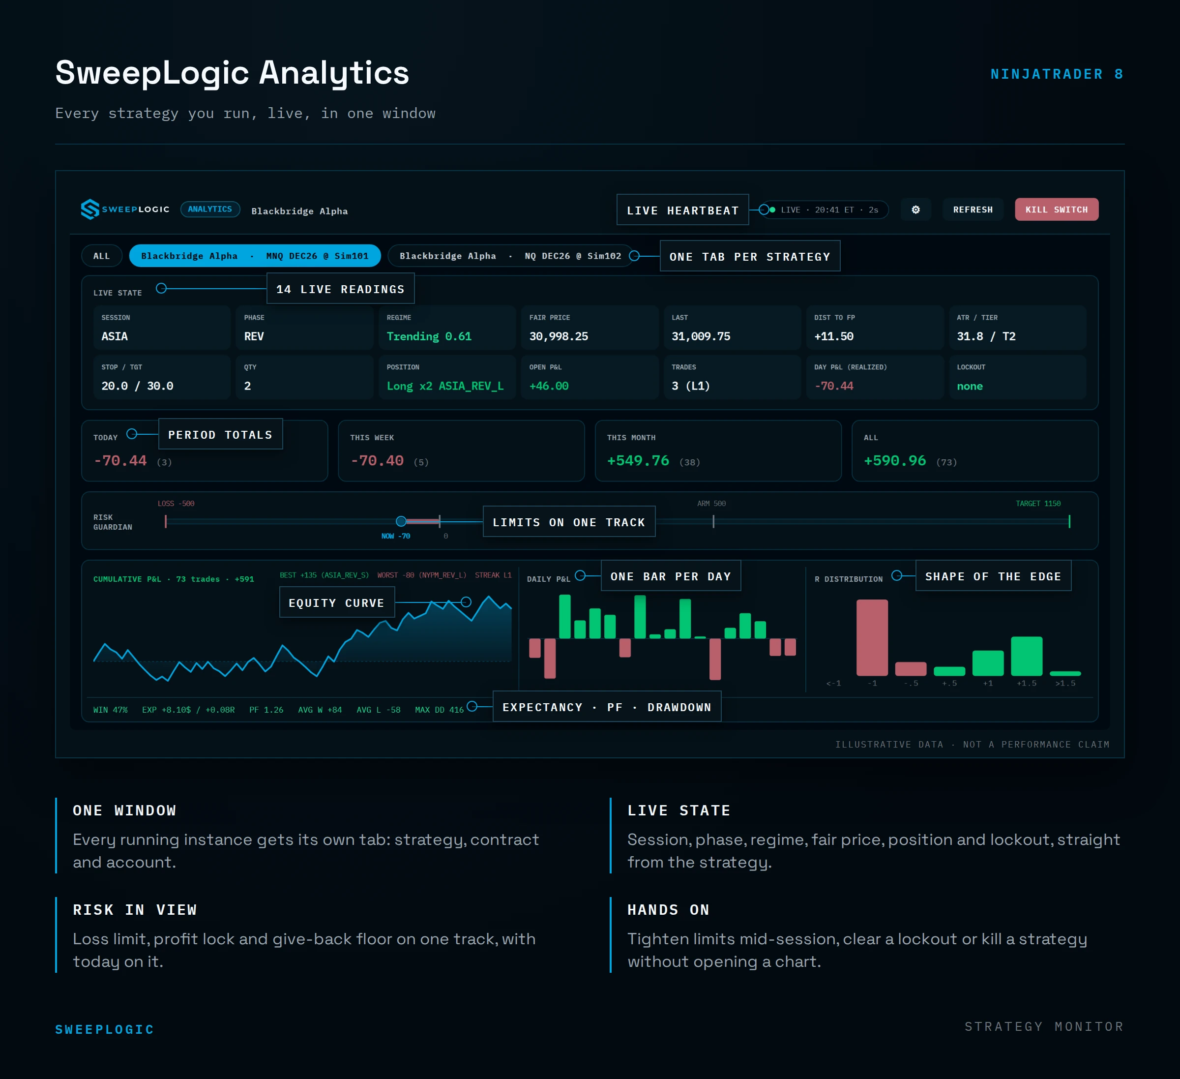This screenshot has height=1079, width=1180.
Task: Click the EXP +8.10$ / +0.08R statistic
Action: [x=188, y=710]
